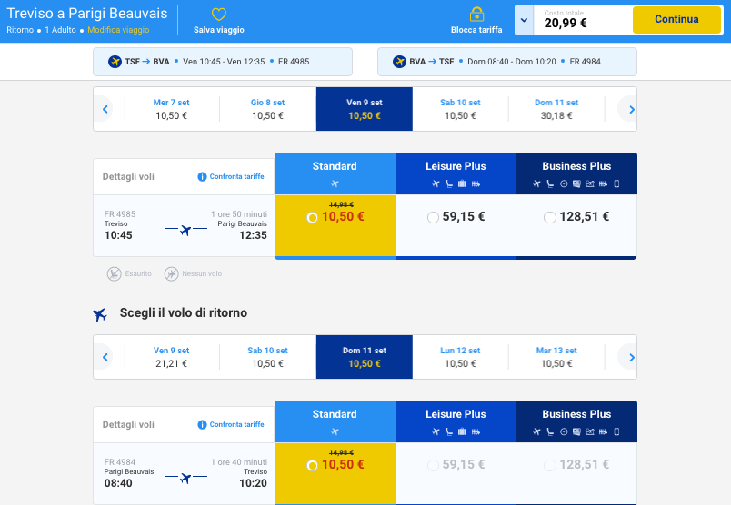Click the TSF → BVA flight summary card

pos(222,62)
